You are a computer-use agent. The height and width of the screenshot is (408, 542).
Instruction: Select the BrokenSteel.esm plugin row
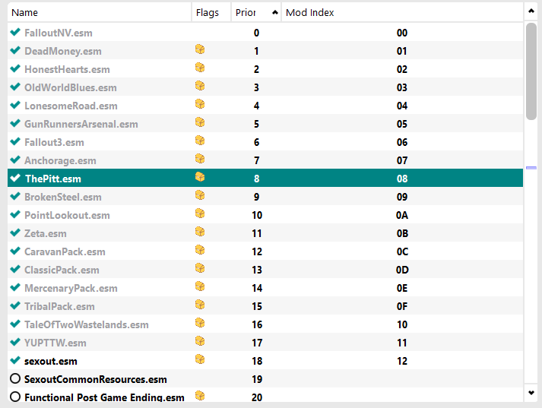click(x=265, y=197)
